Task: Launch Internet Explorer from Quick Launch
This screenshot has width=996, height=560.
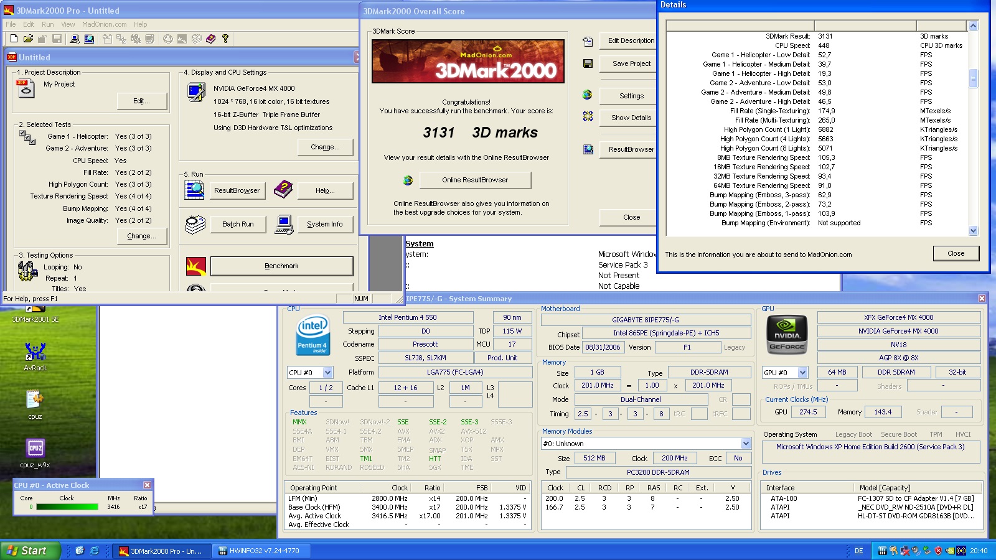Action: (95, 551)
